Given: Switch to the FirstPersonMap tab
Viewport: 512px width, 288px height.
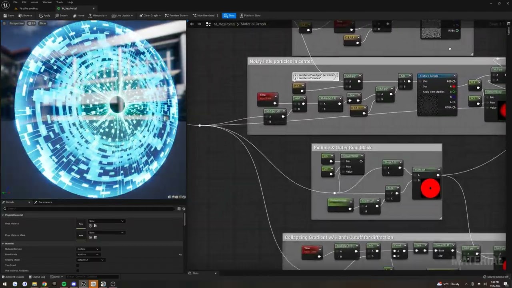Looking at the screenshot, I should click(x=28, y=8).
